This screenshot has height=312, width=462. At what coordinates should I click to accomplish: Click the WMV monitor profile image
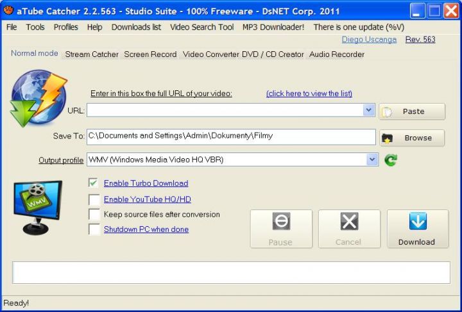tap(38, 208)
